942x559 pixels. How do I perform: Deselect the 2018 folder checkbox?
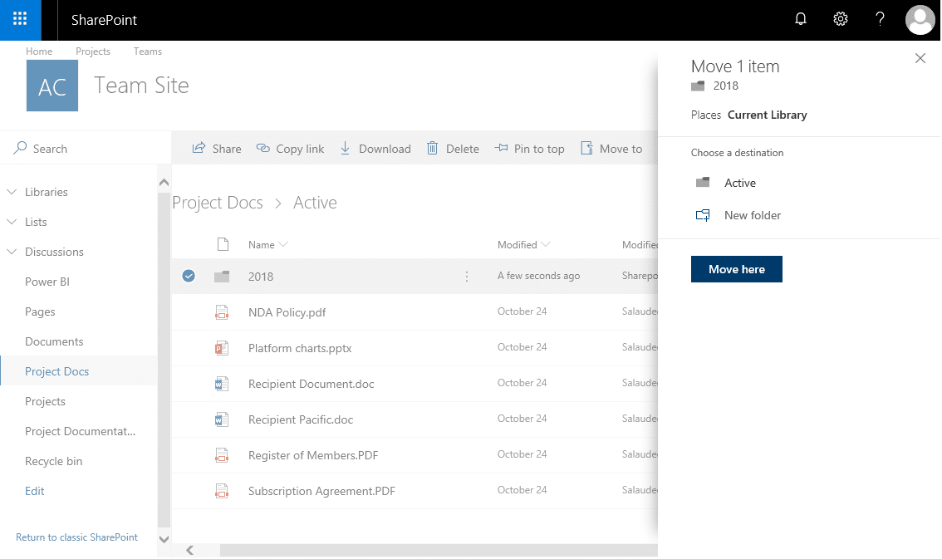189,275
